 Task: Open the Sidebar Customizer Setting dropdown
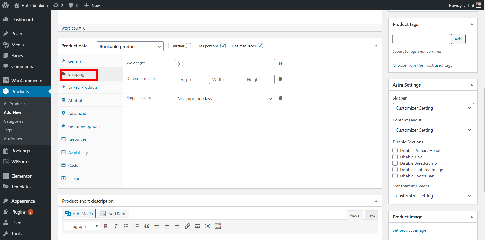click(x=433, y=108)
